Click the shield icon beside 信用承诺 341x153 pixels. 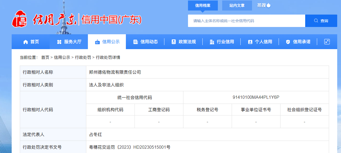(288, 42)
